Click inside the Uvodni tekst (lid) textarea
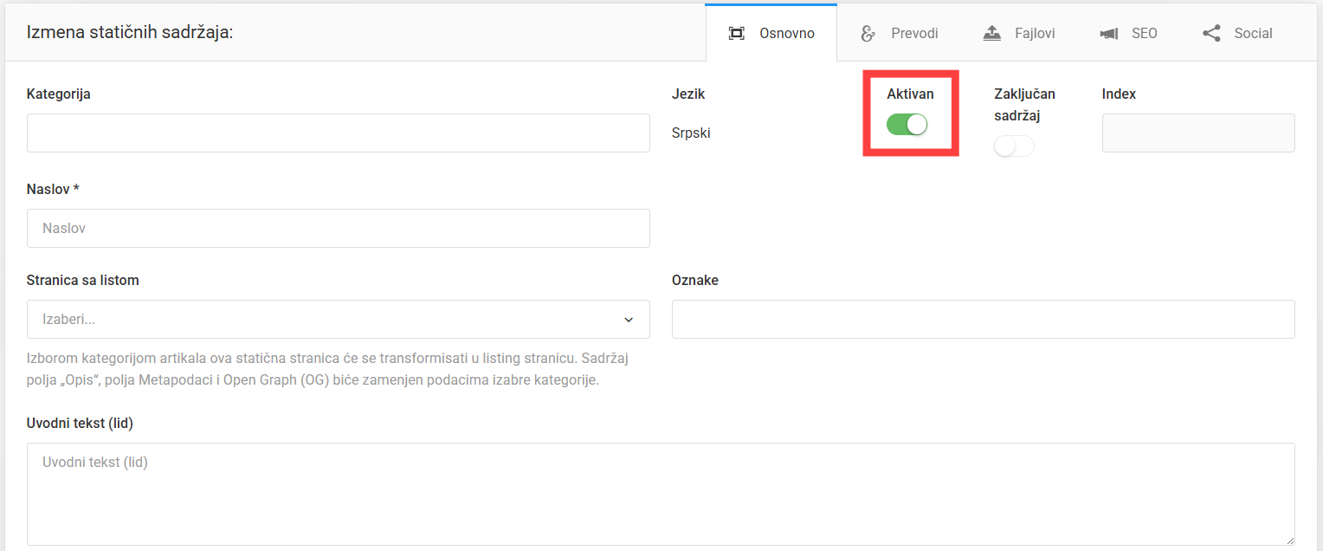The height and width of the screenshot is (551, 1323). (x=661, y=494)
